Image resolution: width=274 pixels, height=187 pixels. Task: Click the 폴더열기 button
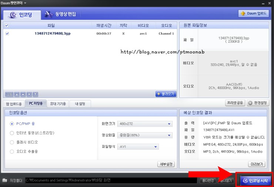(226, 180)
